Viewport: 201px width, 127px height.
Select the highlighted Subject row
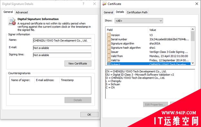click(x=149, y=64)
